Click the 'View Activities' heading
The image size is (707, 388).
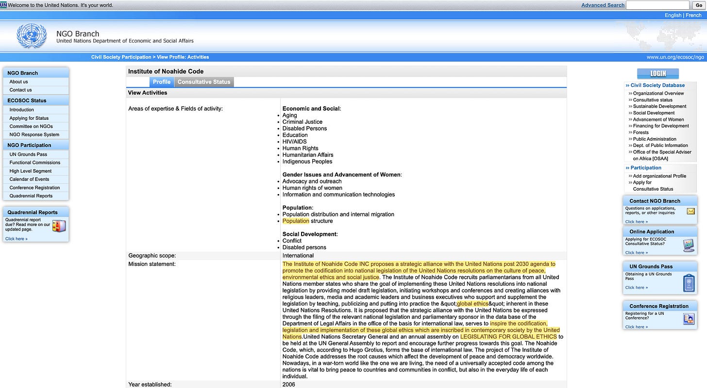[x=147, y=93]
